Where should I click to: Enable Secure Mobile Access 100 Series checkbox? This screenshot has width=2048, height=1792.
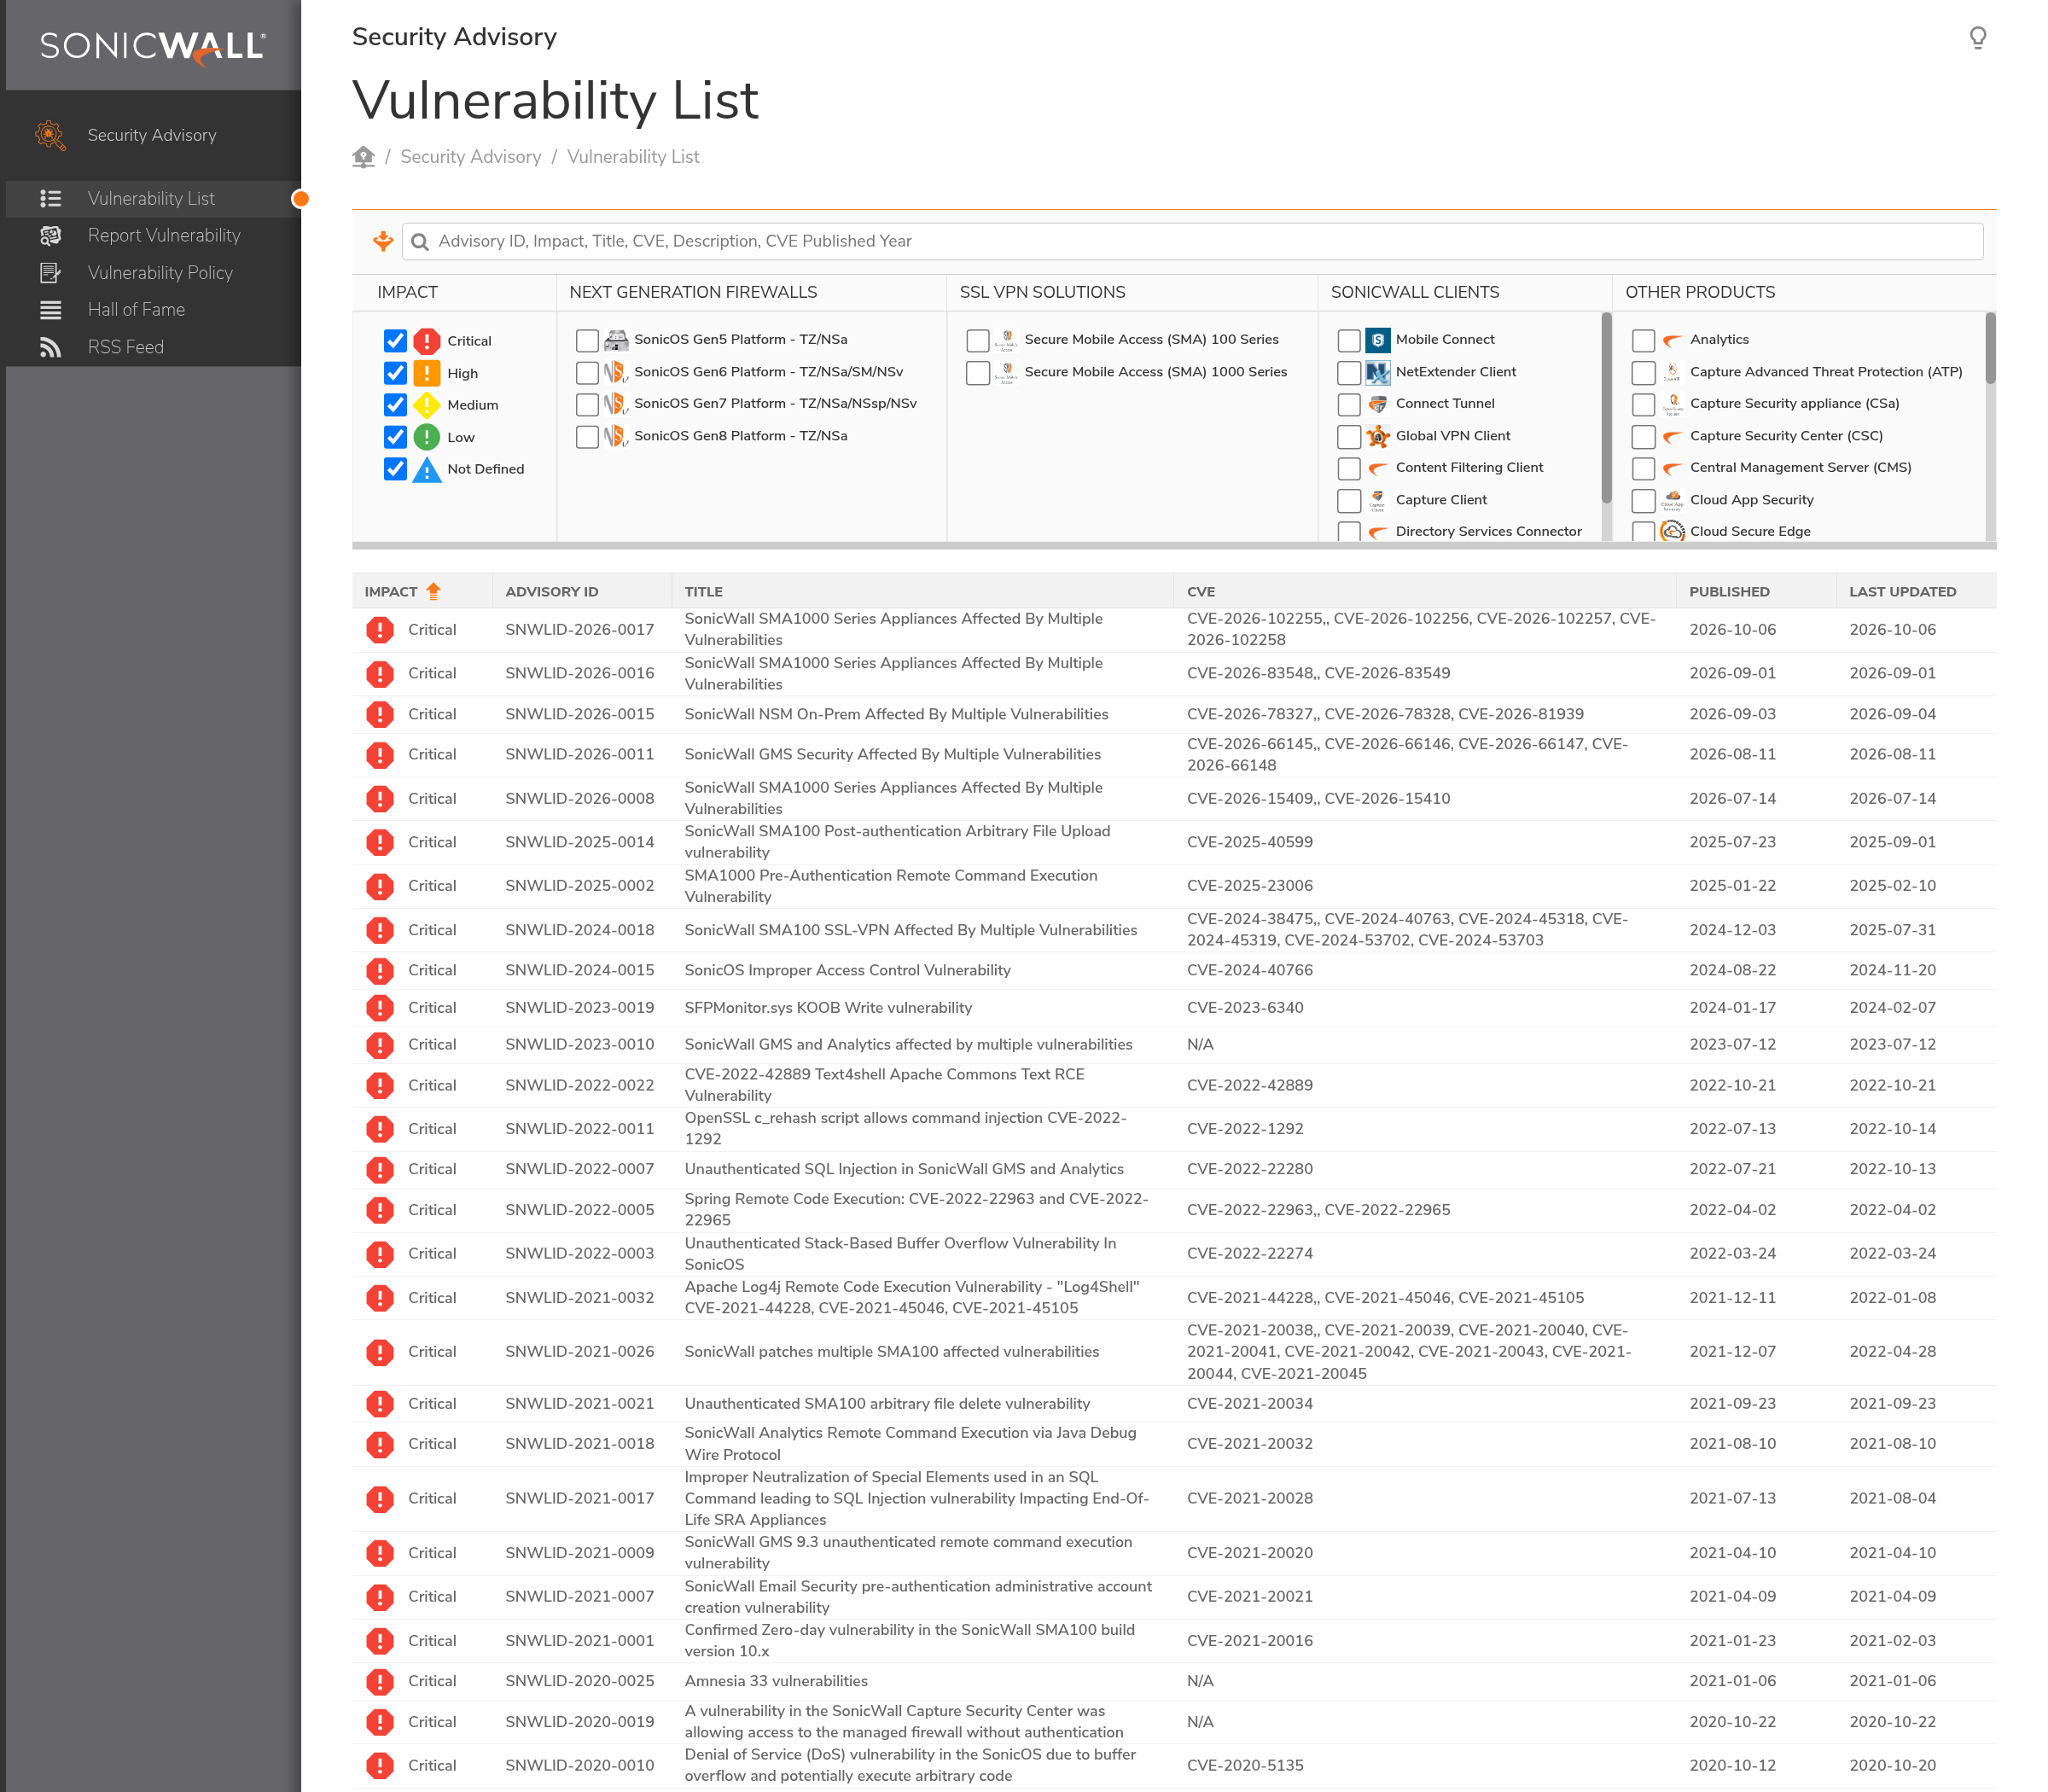977,340
